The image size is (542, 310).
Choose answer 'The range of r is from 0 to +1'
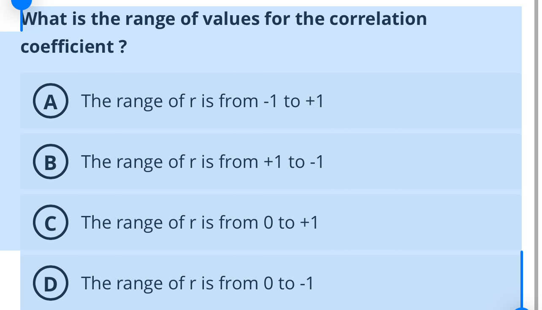[198, 223]
